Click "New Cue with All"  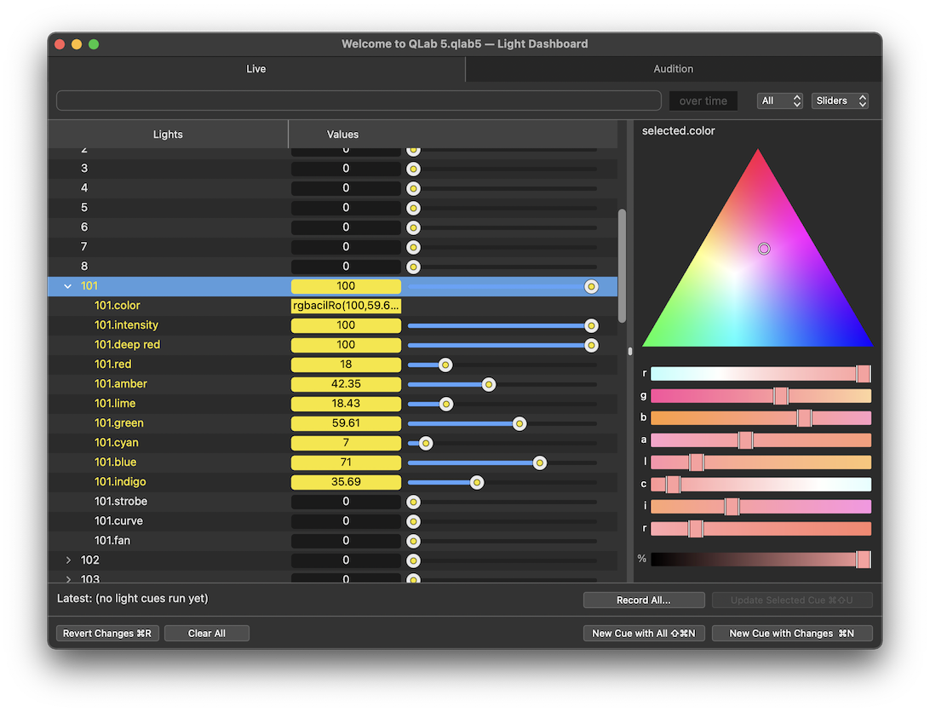643,633
